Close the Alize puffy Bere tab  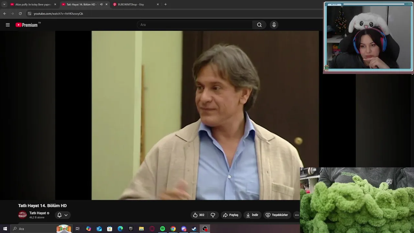(x=55, y=5)
